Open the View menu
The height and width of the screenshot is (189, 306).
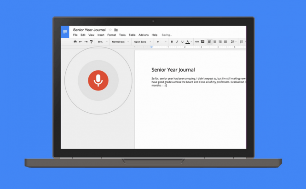(x=91, y=35)
